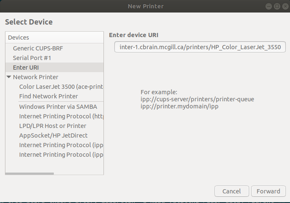Select second-to-last Internet Printing Protocol (ipp) entry
290x203 pixels.
tap(61, 145)
